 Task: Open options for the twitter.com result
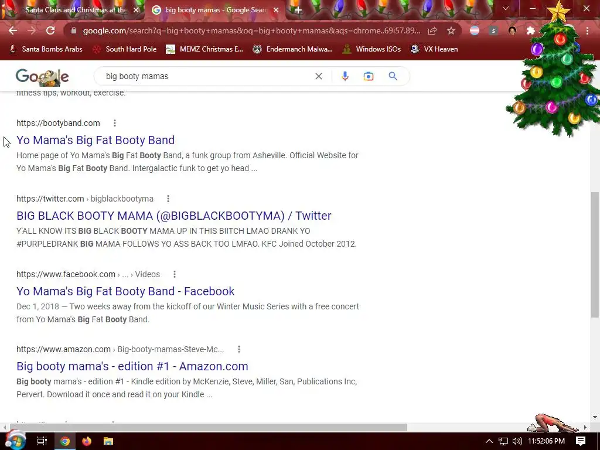coord(168,199)
